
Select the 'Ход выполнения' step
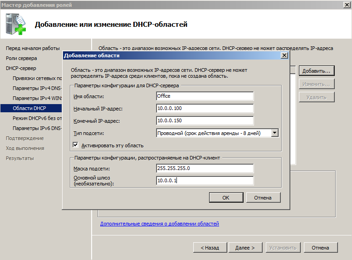[x=25, y=148]
